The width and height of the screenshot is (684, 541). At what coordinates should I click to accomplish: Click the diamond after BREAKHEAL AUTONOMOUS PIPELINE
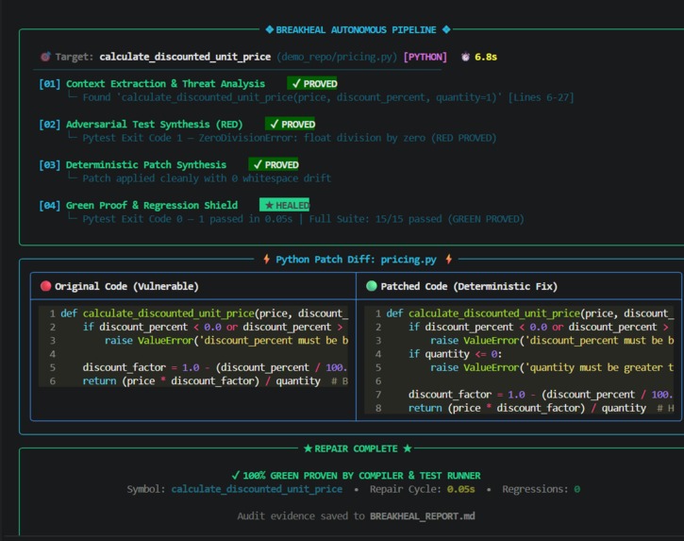click(446, 29)
